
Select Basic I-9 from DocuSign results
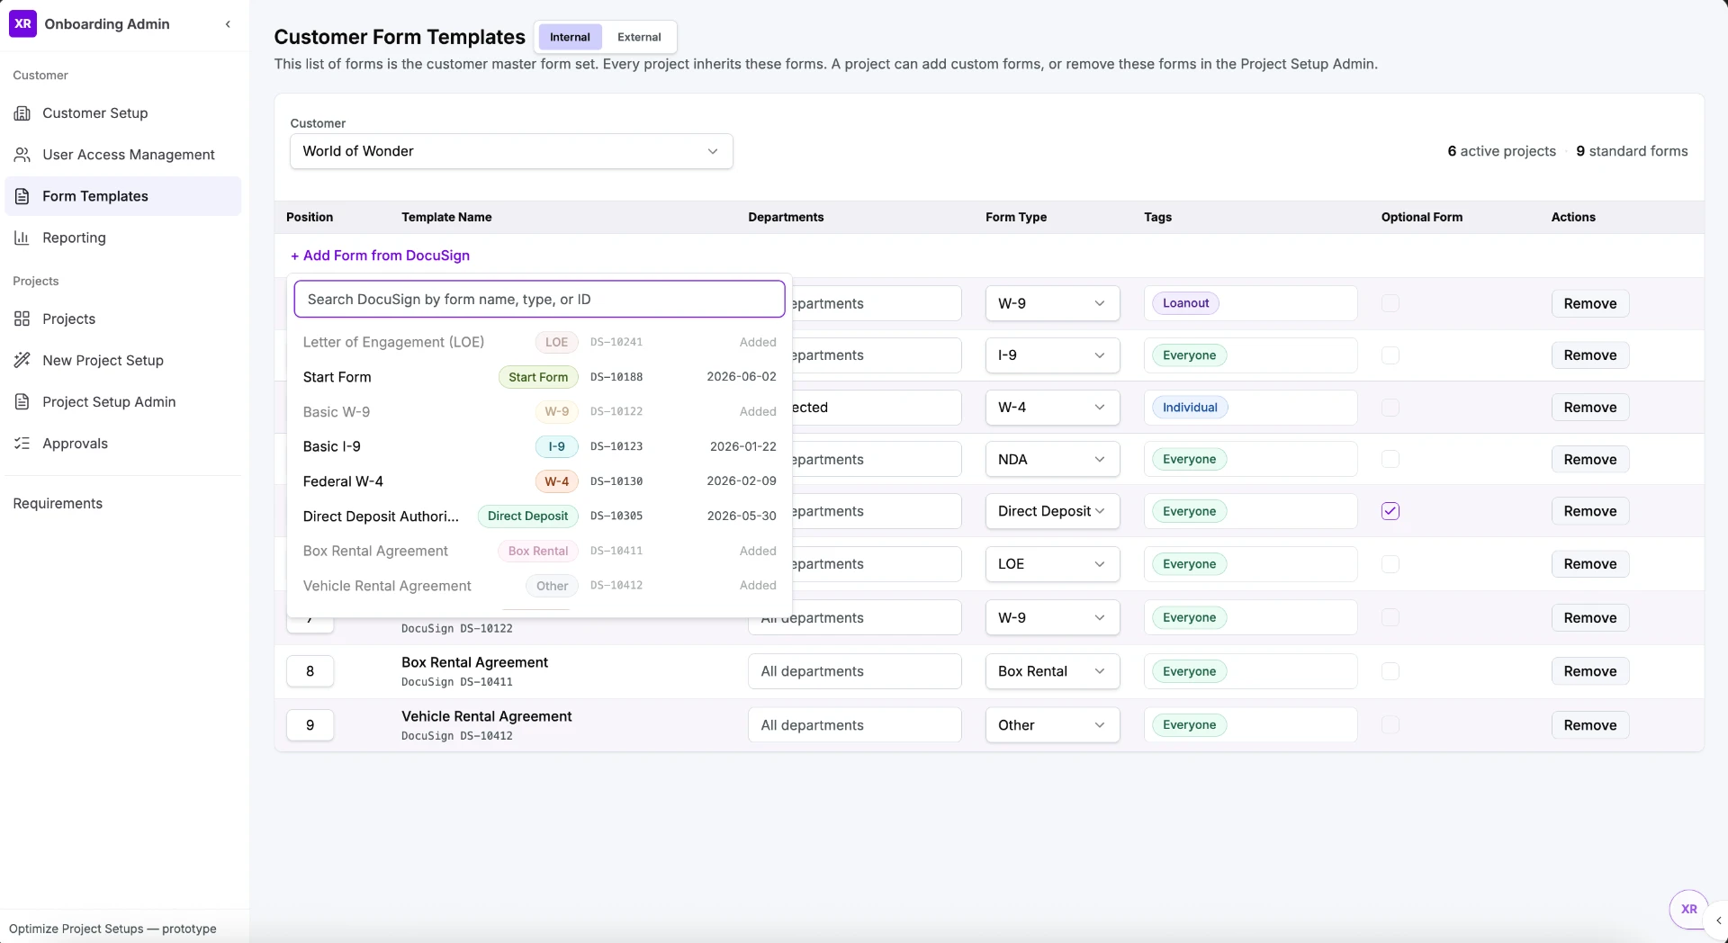[x=539, y=446]
